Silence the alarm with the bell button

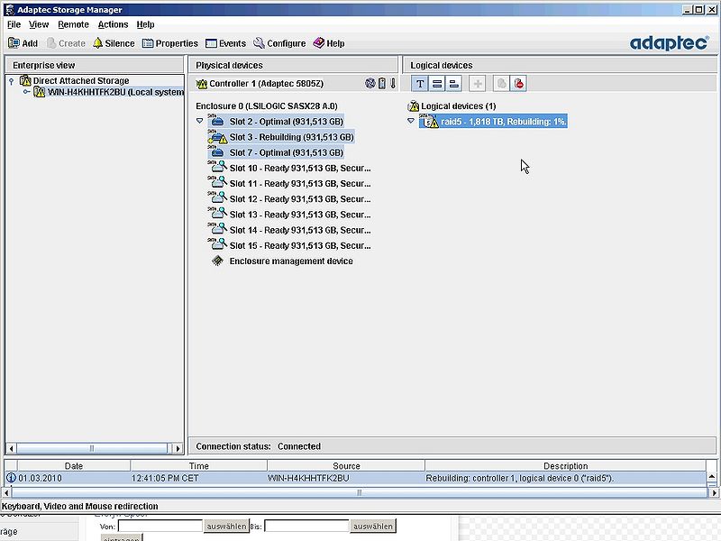click(114, 43)
